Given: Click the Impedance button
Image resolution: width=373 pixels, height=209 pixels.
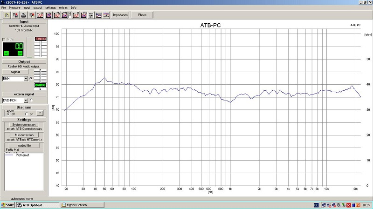Looking at the screenshot, I should (120, 15).
